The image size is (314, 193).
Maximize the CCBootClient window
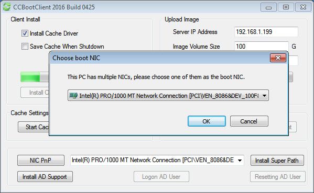[286, 7]
